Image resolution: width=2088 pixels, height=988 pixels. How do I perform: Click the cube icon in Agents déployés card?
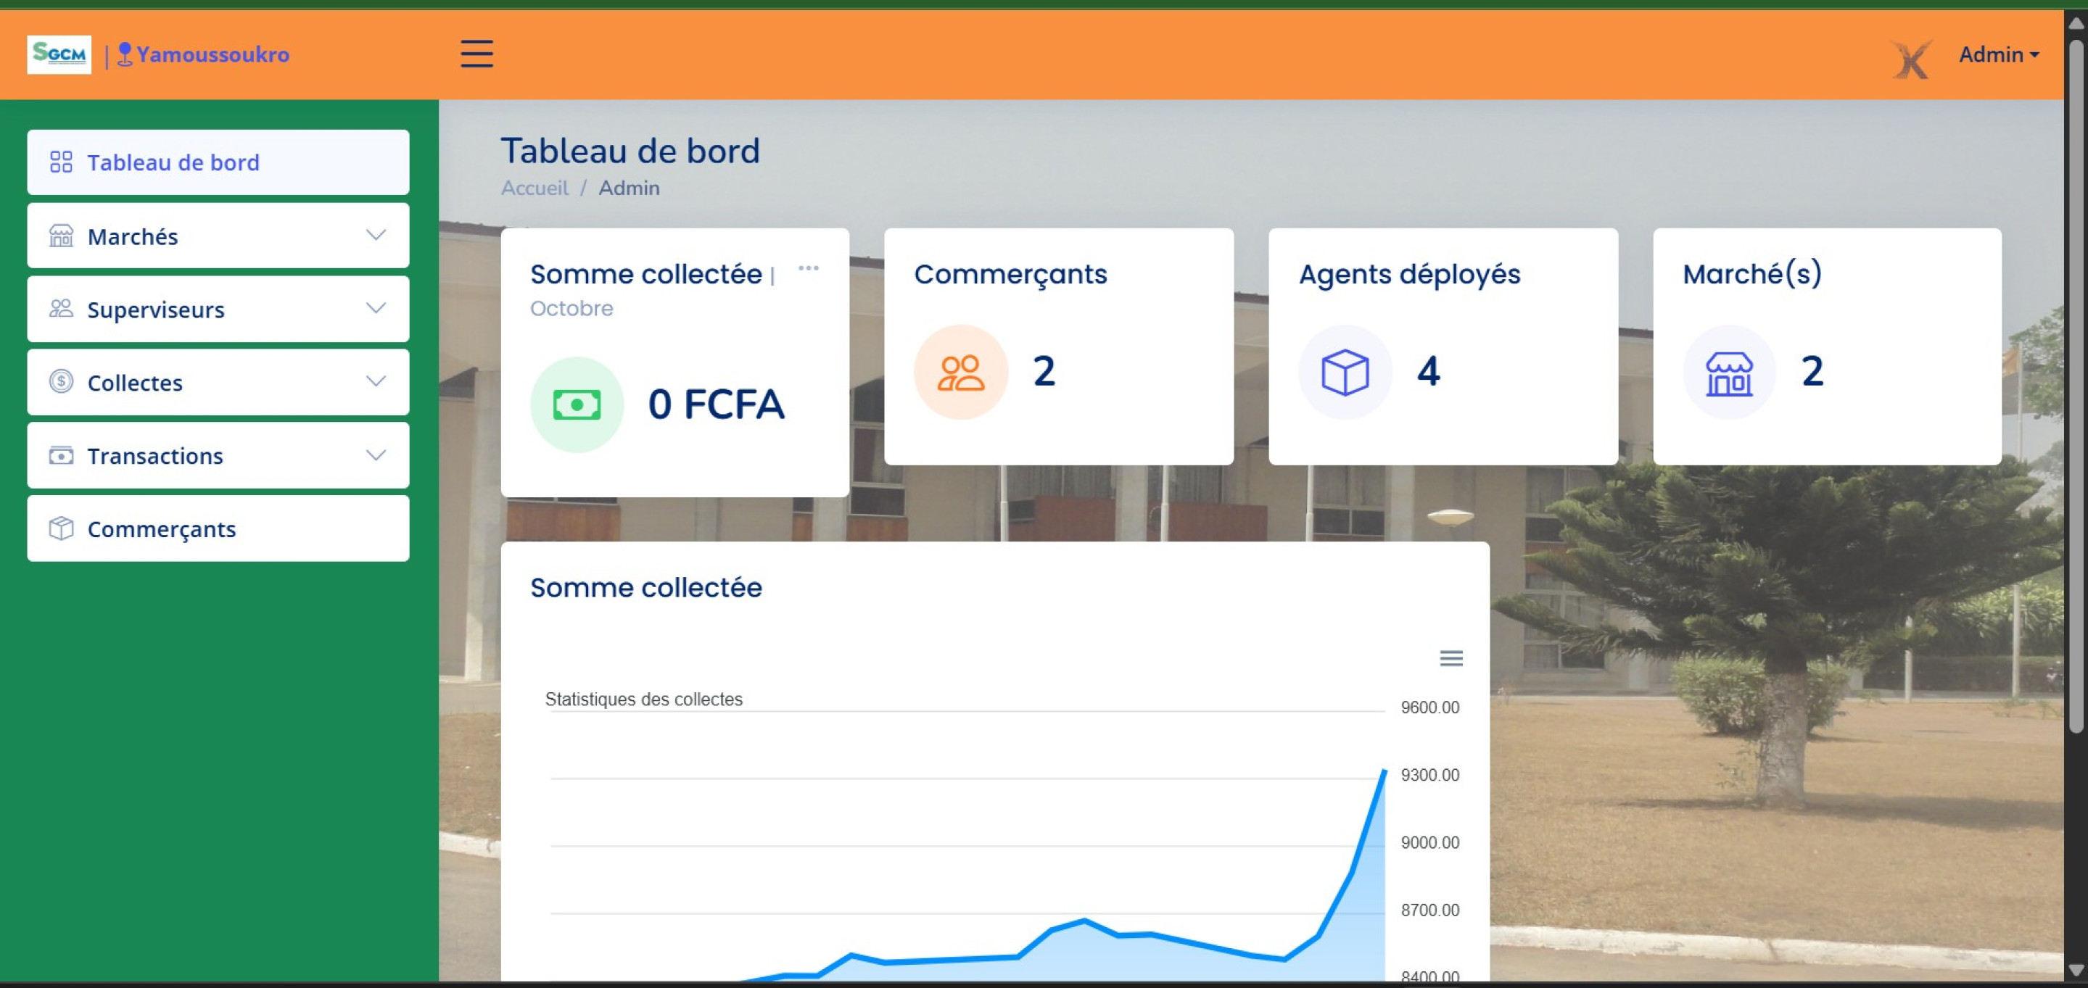[1345, 373]
